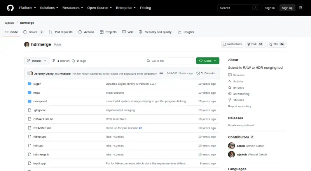
Task: Open the grid menu icon beside Sign up
Action: pyautogui.click(x=301, y=8)
